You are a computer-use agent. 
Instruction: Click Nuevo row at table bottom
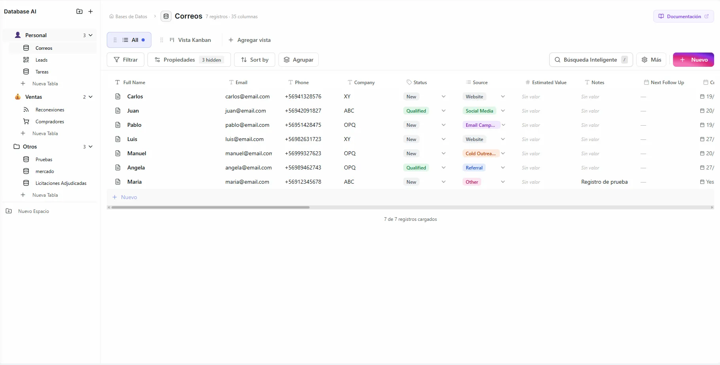coord(410,197)
